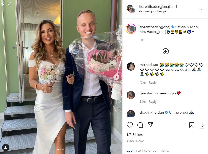The height and width of the screenshot is (154, 208).
Task: Select second carousel dot indicator
Action: pos(61,150)
